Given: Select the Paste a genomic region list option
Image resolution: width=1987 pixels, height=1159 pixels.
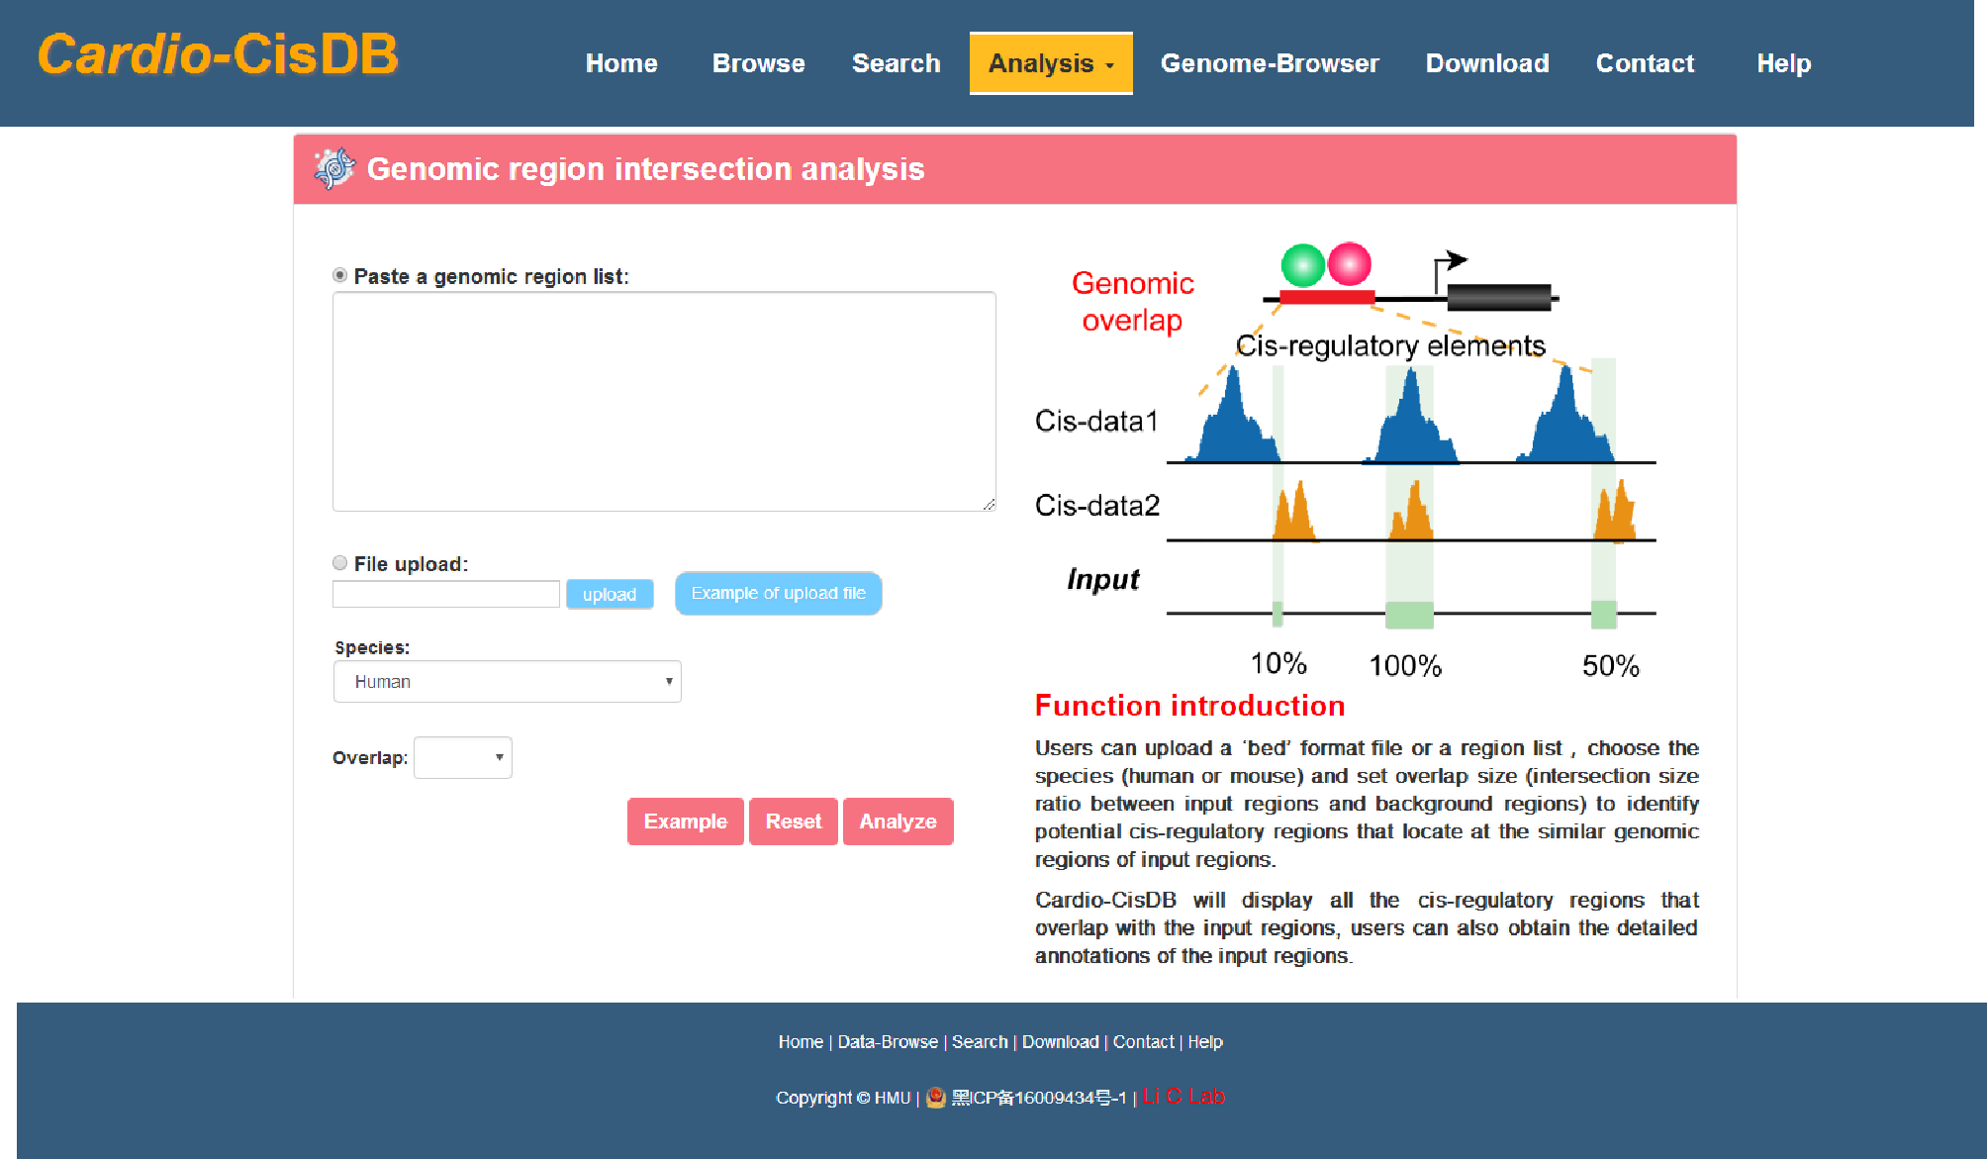Looking at the screenshot, I should click(x=340, y=275).
